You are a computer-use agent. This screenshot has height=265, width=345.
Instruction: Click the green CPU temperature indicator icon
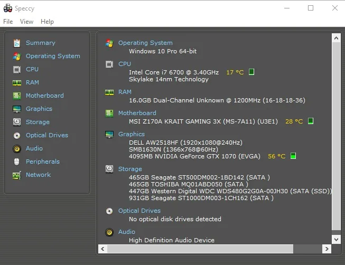pyautogui.click(x=251, y=72)
